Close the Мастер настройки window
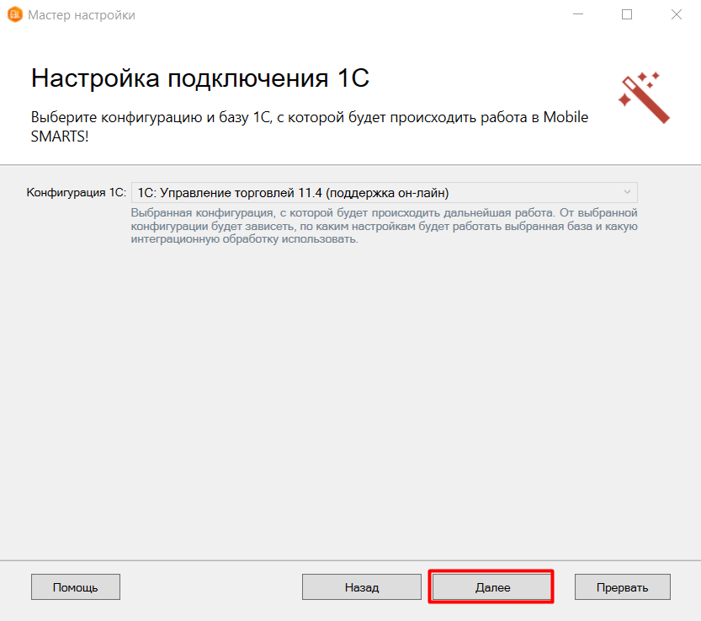Screen dimensions: 701x621 [x=677, y=14]
